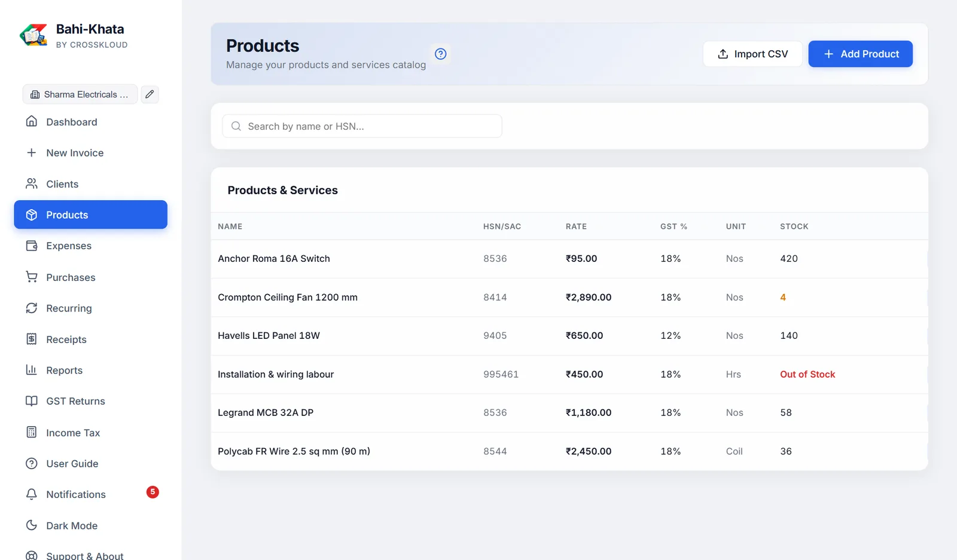This screenshot has height=560, width=957.
Task: Click the Out of Stock status text
Action: click(x=807, y=375)
